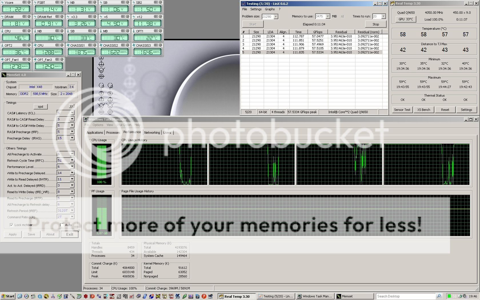
Task: Select LinX result row 3 with 111.906 time
Action: tap(311, 44)
